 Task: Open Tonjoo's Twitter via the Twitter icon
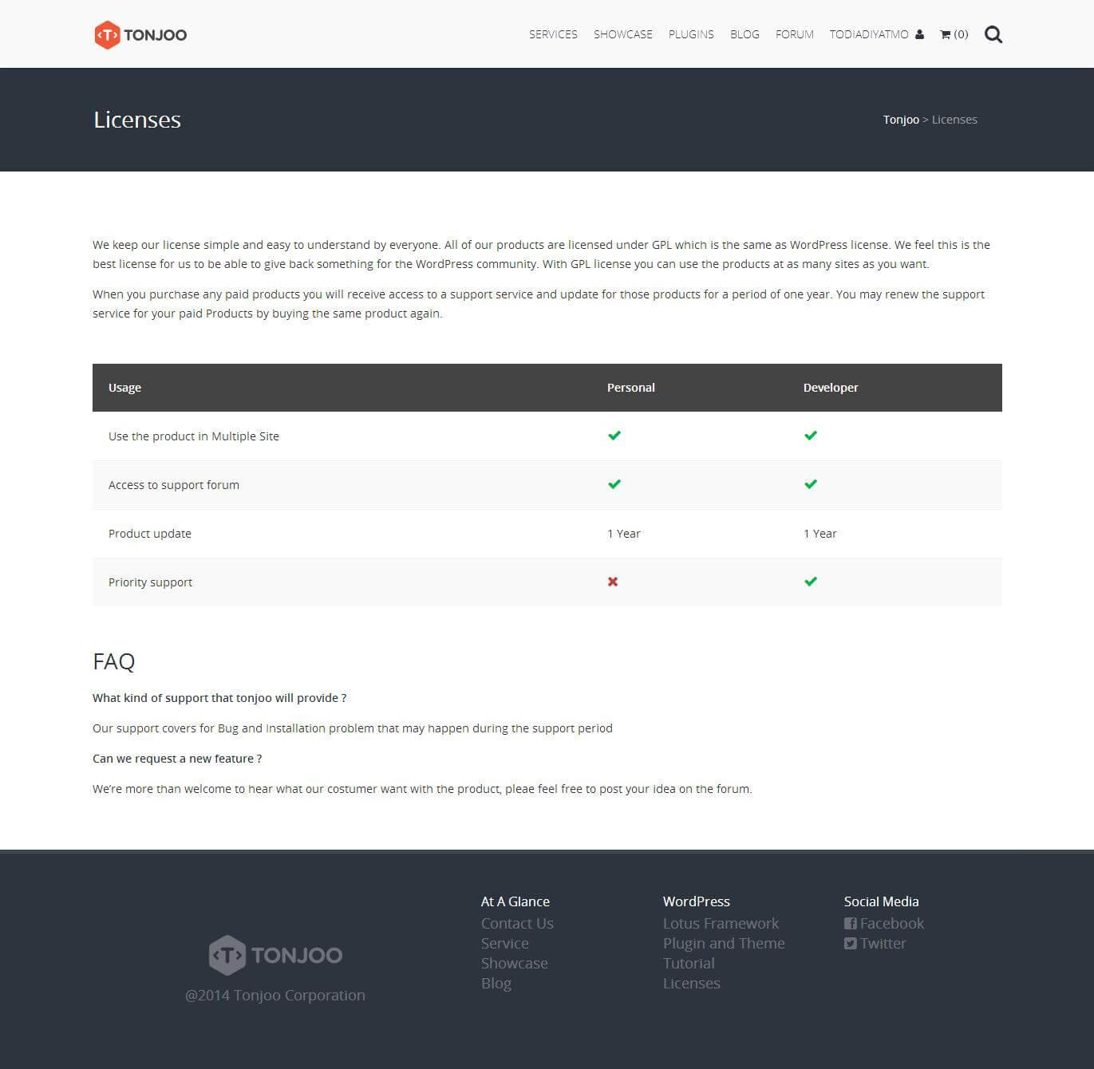click(850, 943)
